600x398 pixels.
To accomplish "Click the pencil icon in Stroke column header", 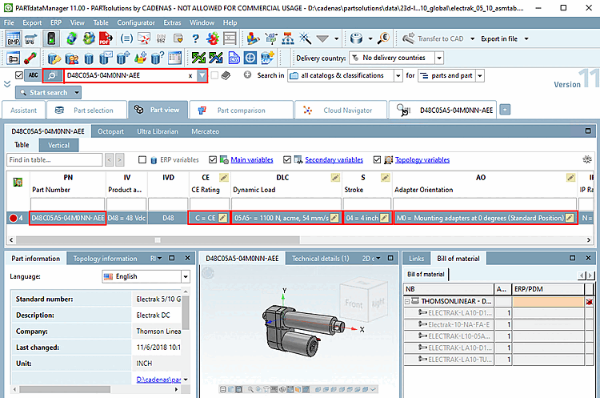I will [385, 177].
